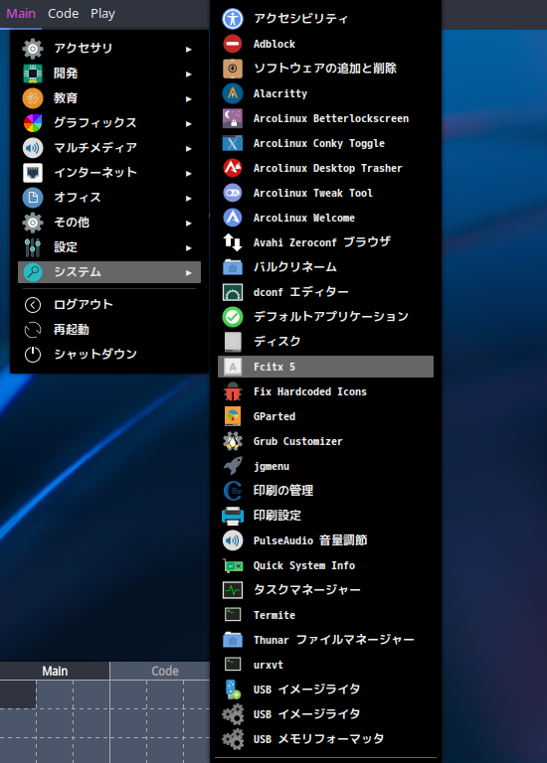
Task: Expand the インターネット submenu arrow
Action: (189, 173)
